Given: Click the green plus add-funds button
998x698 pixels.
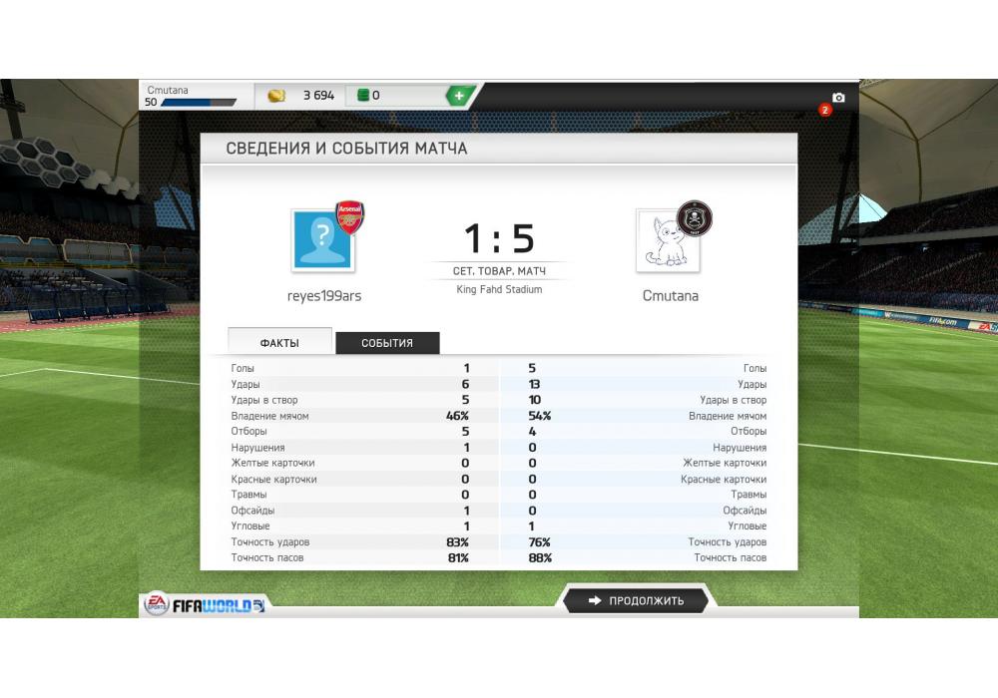Looking at the screenshot, I should tap(459, 96).
